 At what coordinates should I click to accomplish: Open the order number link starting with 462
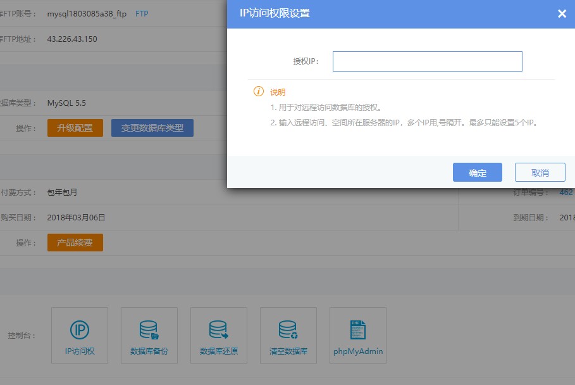[566, 192]
